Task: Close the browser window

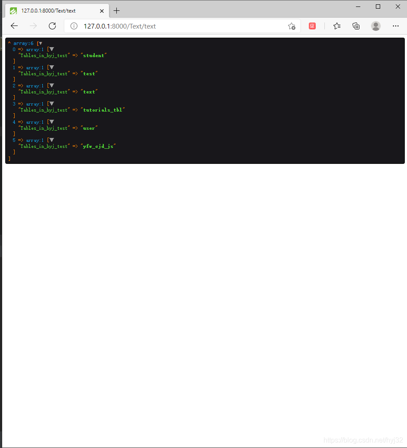Action: point(397,6)
